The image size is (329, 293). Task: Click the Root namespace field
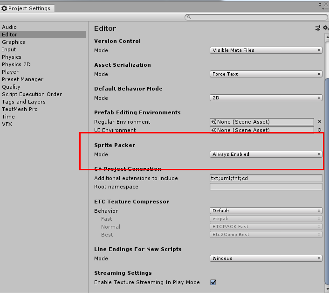(x=266, y=187)
